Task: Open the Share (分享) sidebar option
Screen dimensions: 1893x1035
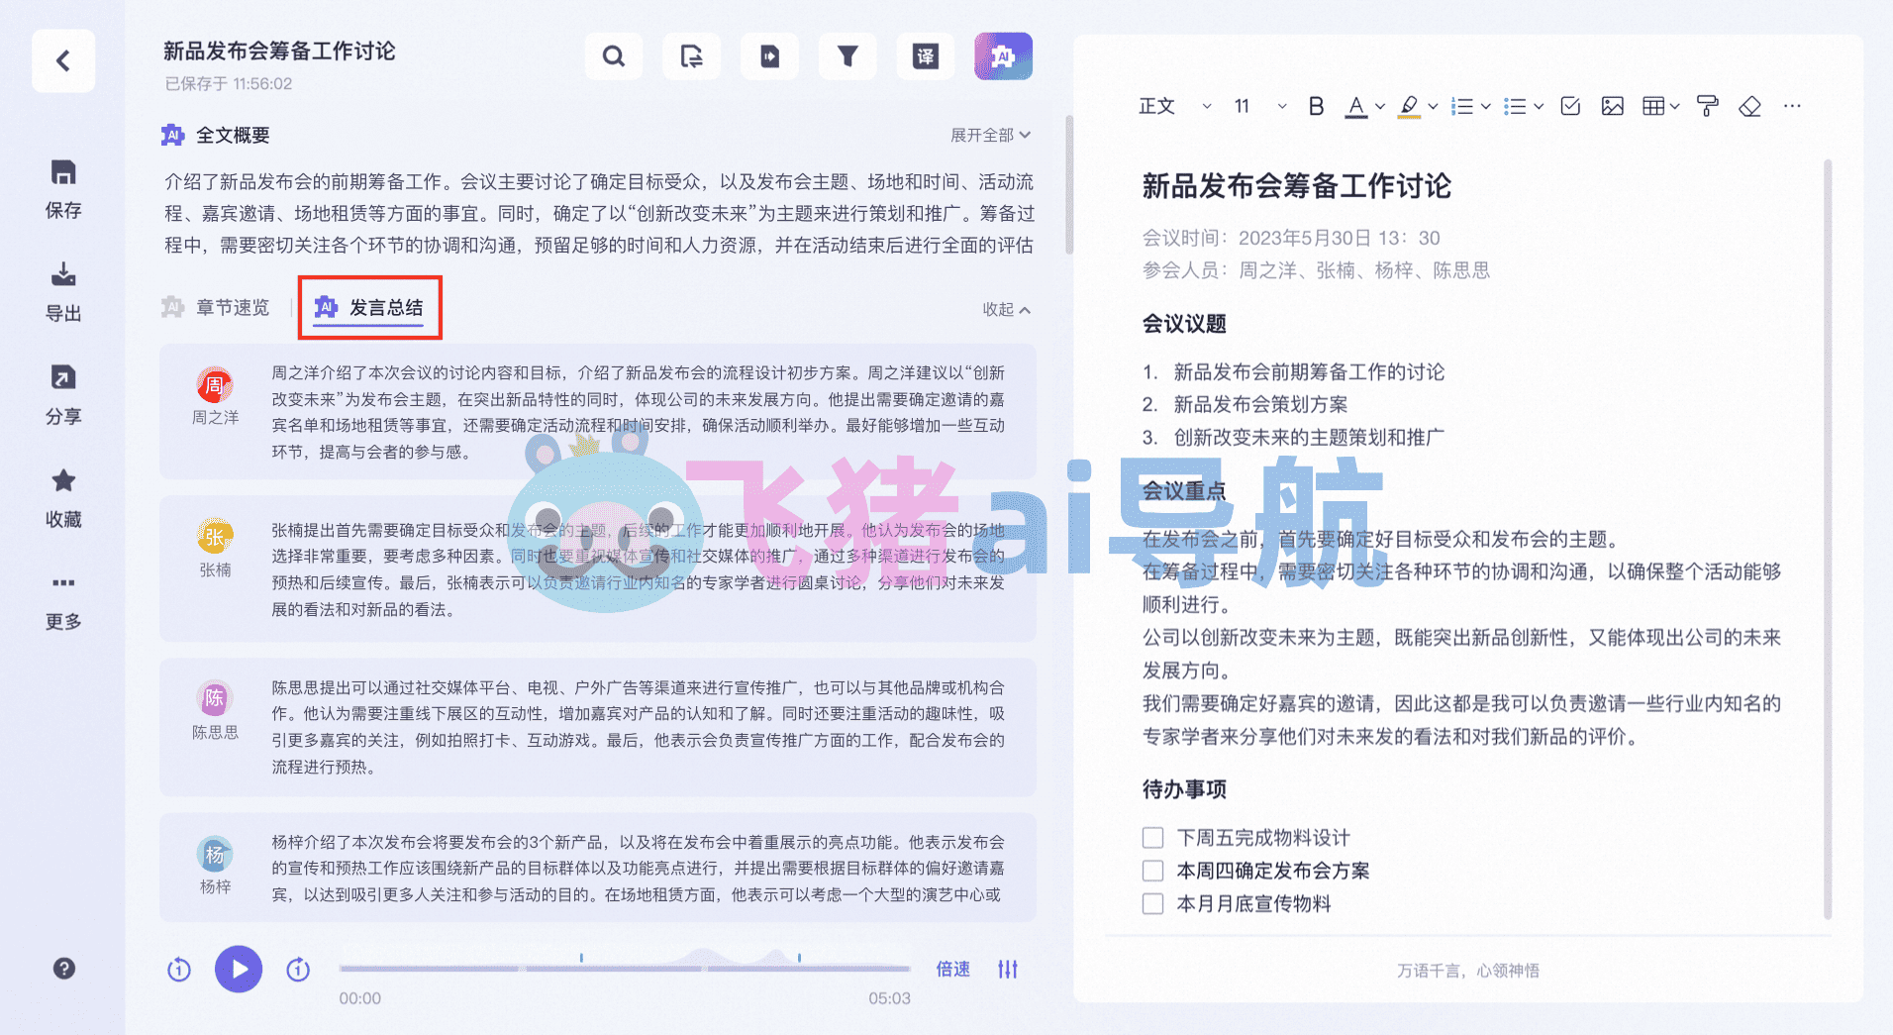Action: pyautogui.click(x=63, y=395)
